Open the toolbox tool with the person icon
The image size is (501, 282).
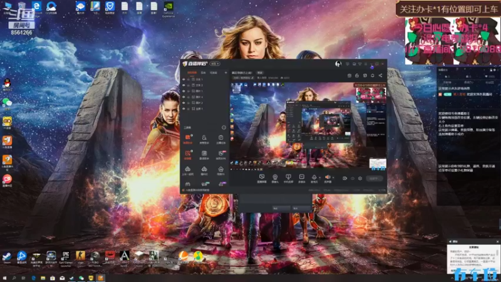click(204, 139)
